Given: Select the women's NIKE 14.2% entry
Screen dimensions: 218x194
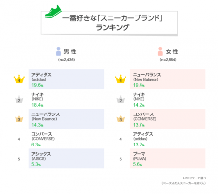Looking at the screenshot, I should (168, 99).
